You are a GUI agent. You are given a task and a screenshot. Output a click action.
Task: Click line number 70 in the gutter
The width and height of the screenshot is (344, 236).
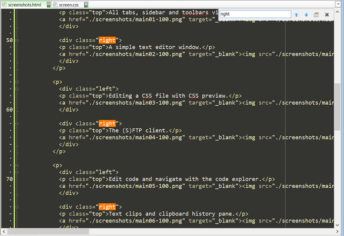10,179
